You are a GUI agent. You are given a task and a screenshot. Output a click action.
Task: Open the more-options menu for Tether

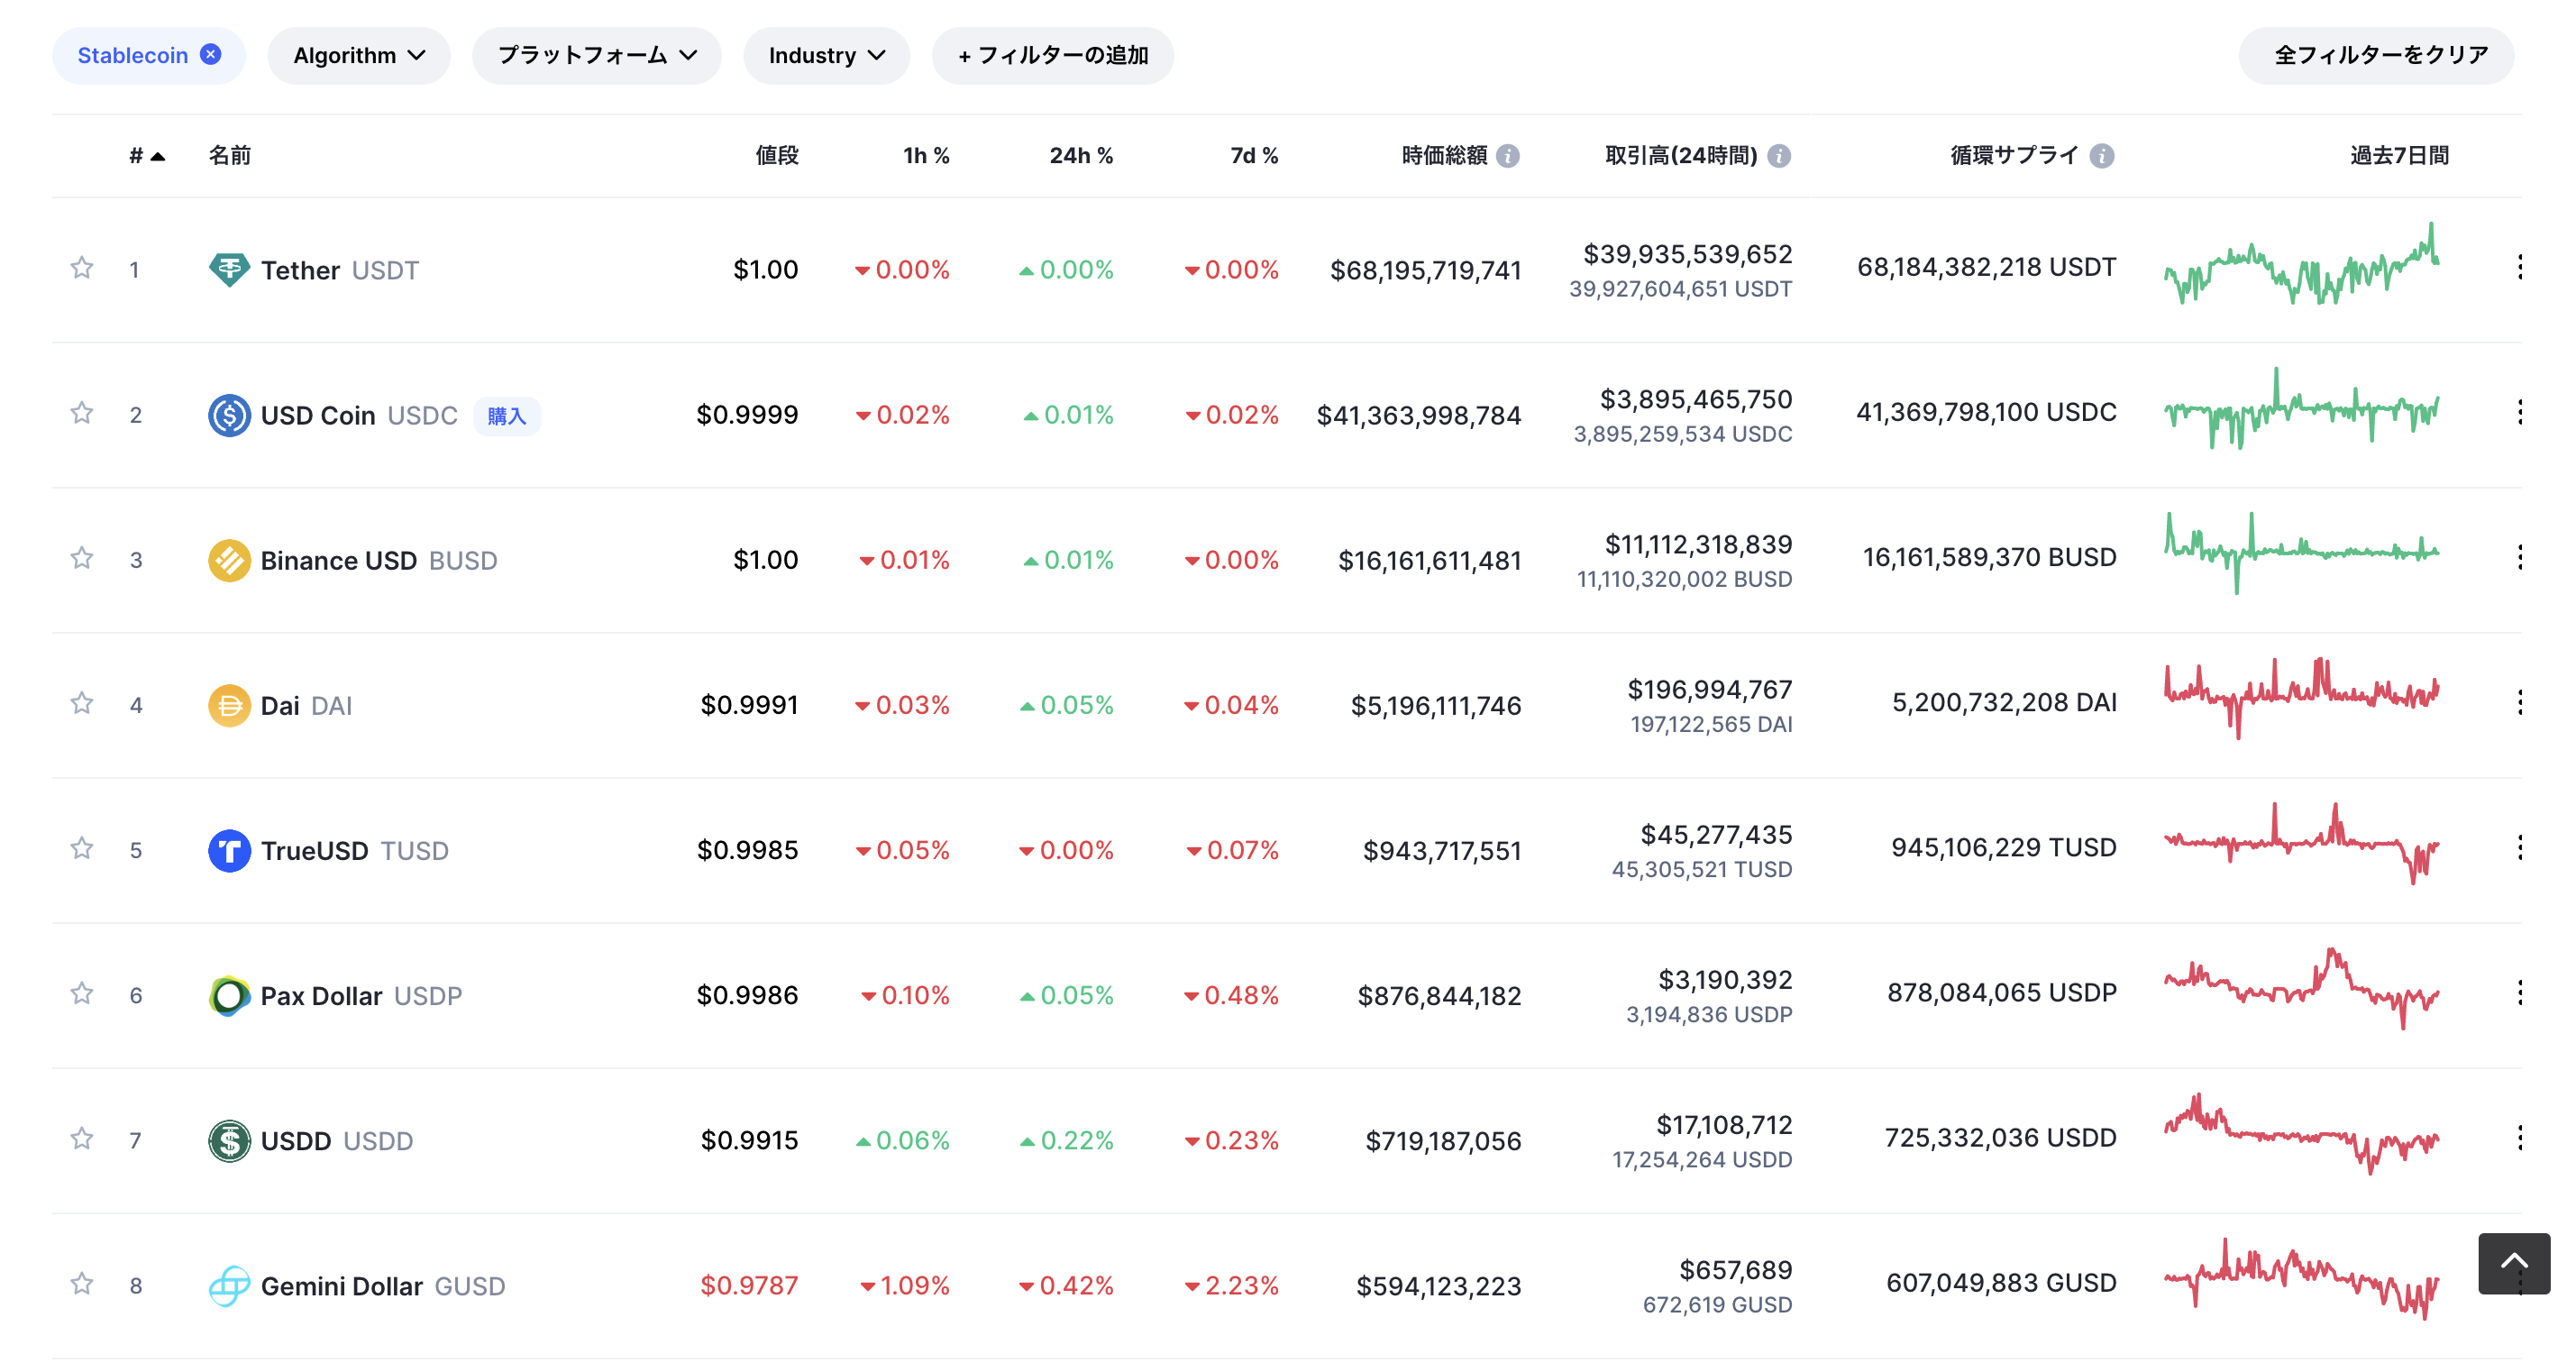pyautogui.click(x=2520, y=267)
